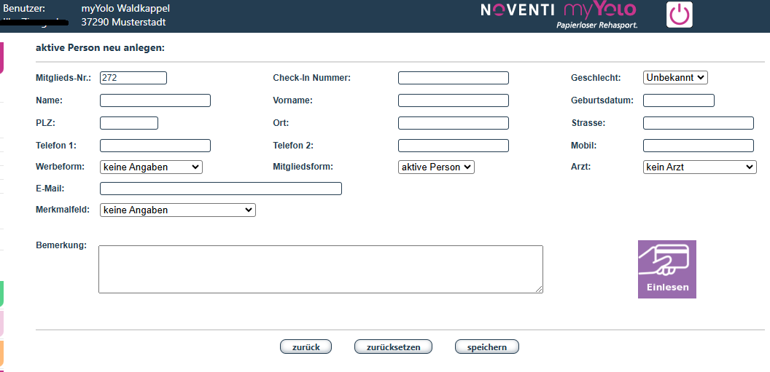Viewport: 770px width, 372px height.
Task: Focus the E-Mail input field
Action: 220,189
